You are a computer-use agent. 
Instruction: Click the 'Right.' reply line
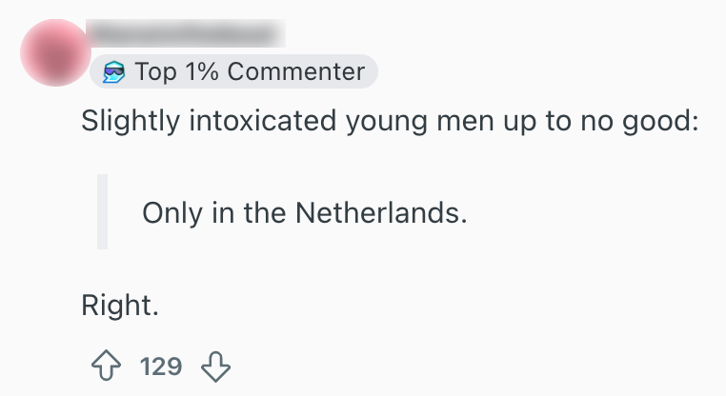pyautogui.click(x=119, y=307)
